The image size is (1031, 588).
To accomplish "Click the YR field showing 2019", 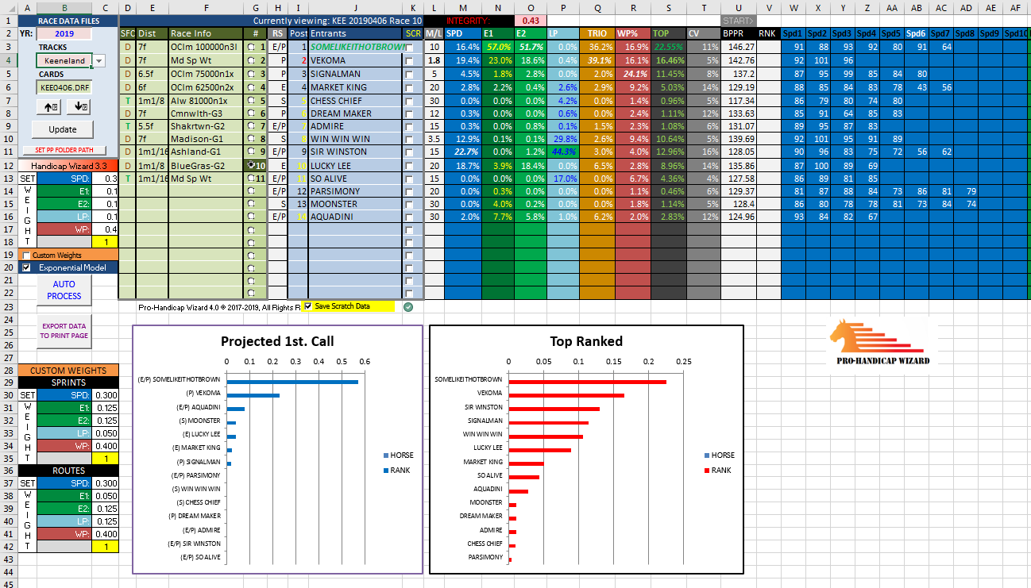I will pyautogui.click(x=64, y=34).
